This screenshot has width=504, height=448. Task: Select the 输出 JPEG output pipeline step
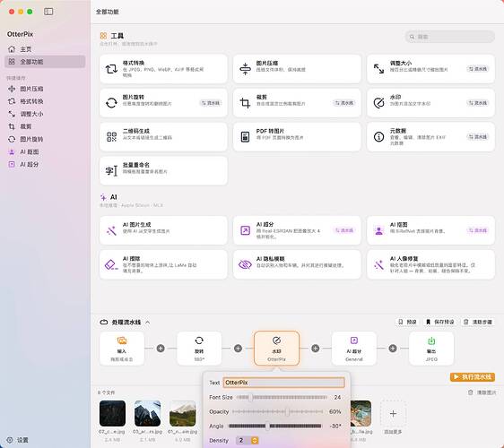coord(431,349)
